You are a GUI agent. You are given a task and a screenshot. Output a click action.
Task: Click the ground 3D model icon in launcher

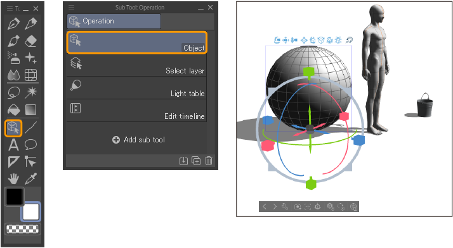(x=318, y=206)
